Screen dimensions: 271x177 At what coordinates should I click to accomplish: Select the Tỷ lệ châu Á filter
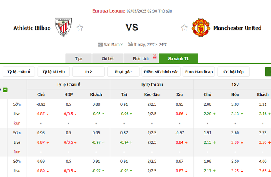coord(19,72)
